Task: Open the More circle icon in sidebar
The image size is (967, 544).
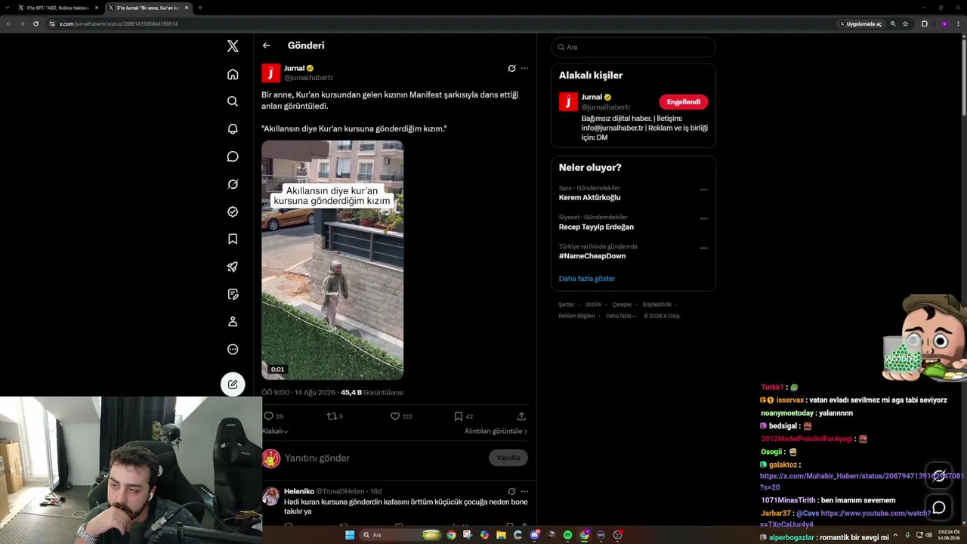Action: coord(233,349)
